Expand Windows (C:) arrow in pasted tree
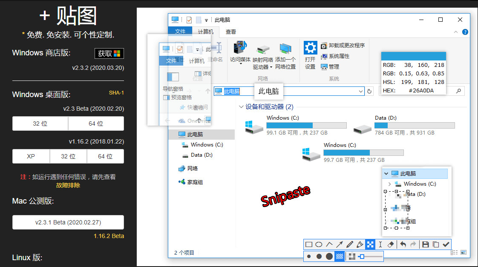This screenshot has height=267, width=478. tap(389, 184)
